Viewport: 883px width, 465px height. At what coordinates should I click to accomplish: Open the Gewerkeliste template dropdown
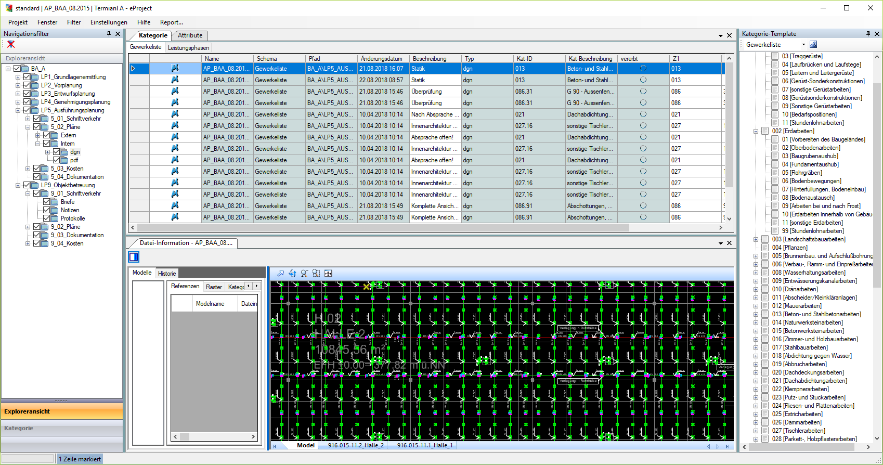click(803, 45)
